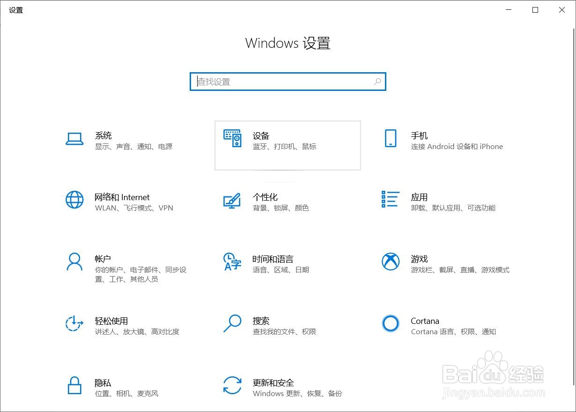Click the 轻松使用 dashed clock icon
Image resolution: width=576 pixels, height=412 pixels.
pos(74,323)
